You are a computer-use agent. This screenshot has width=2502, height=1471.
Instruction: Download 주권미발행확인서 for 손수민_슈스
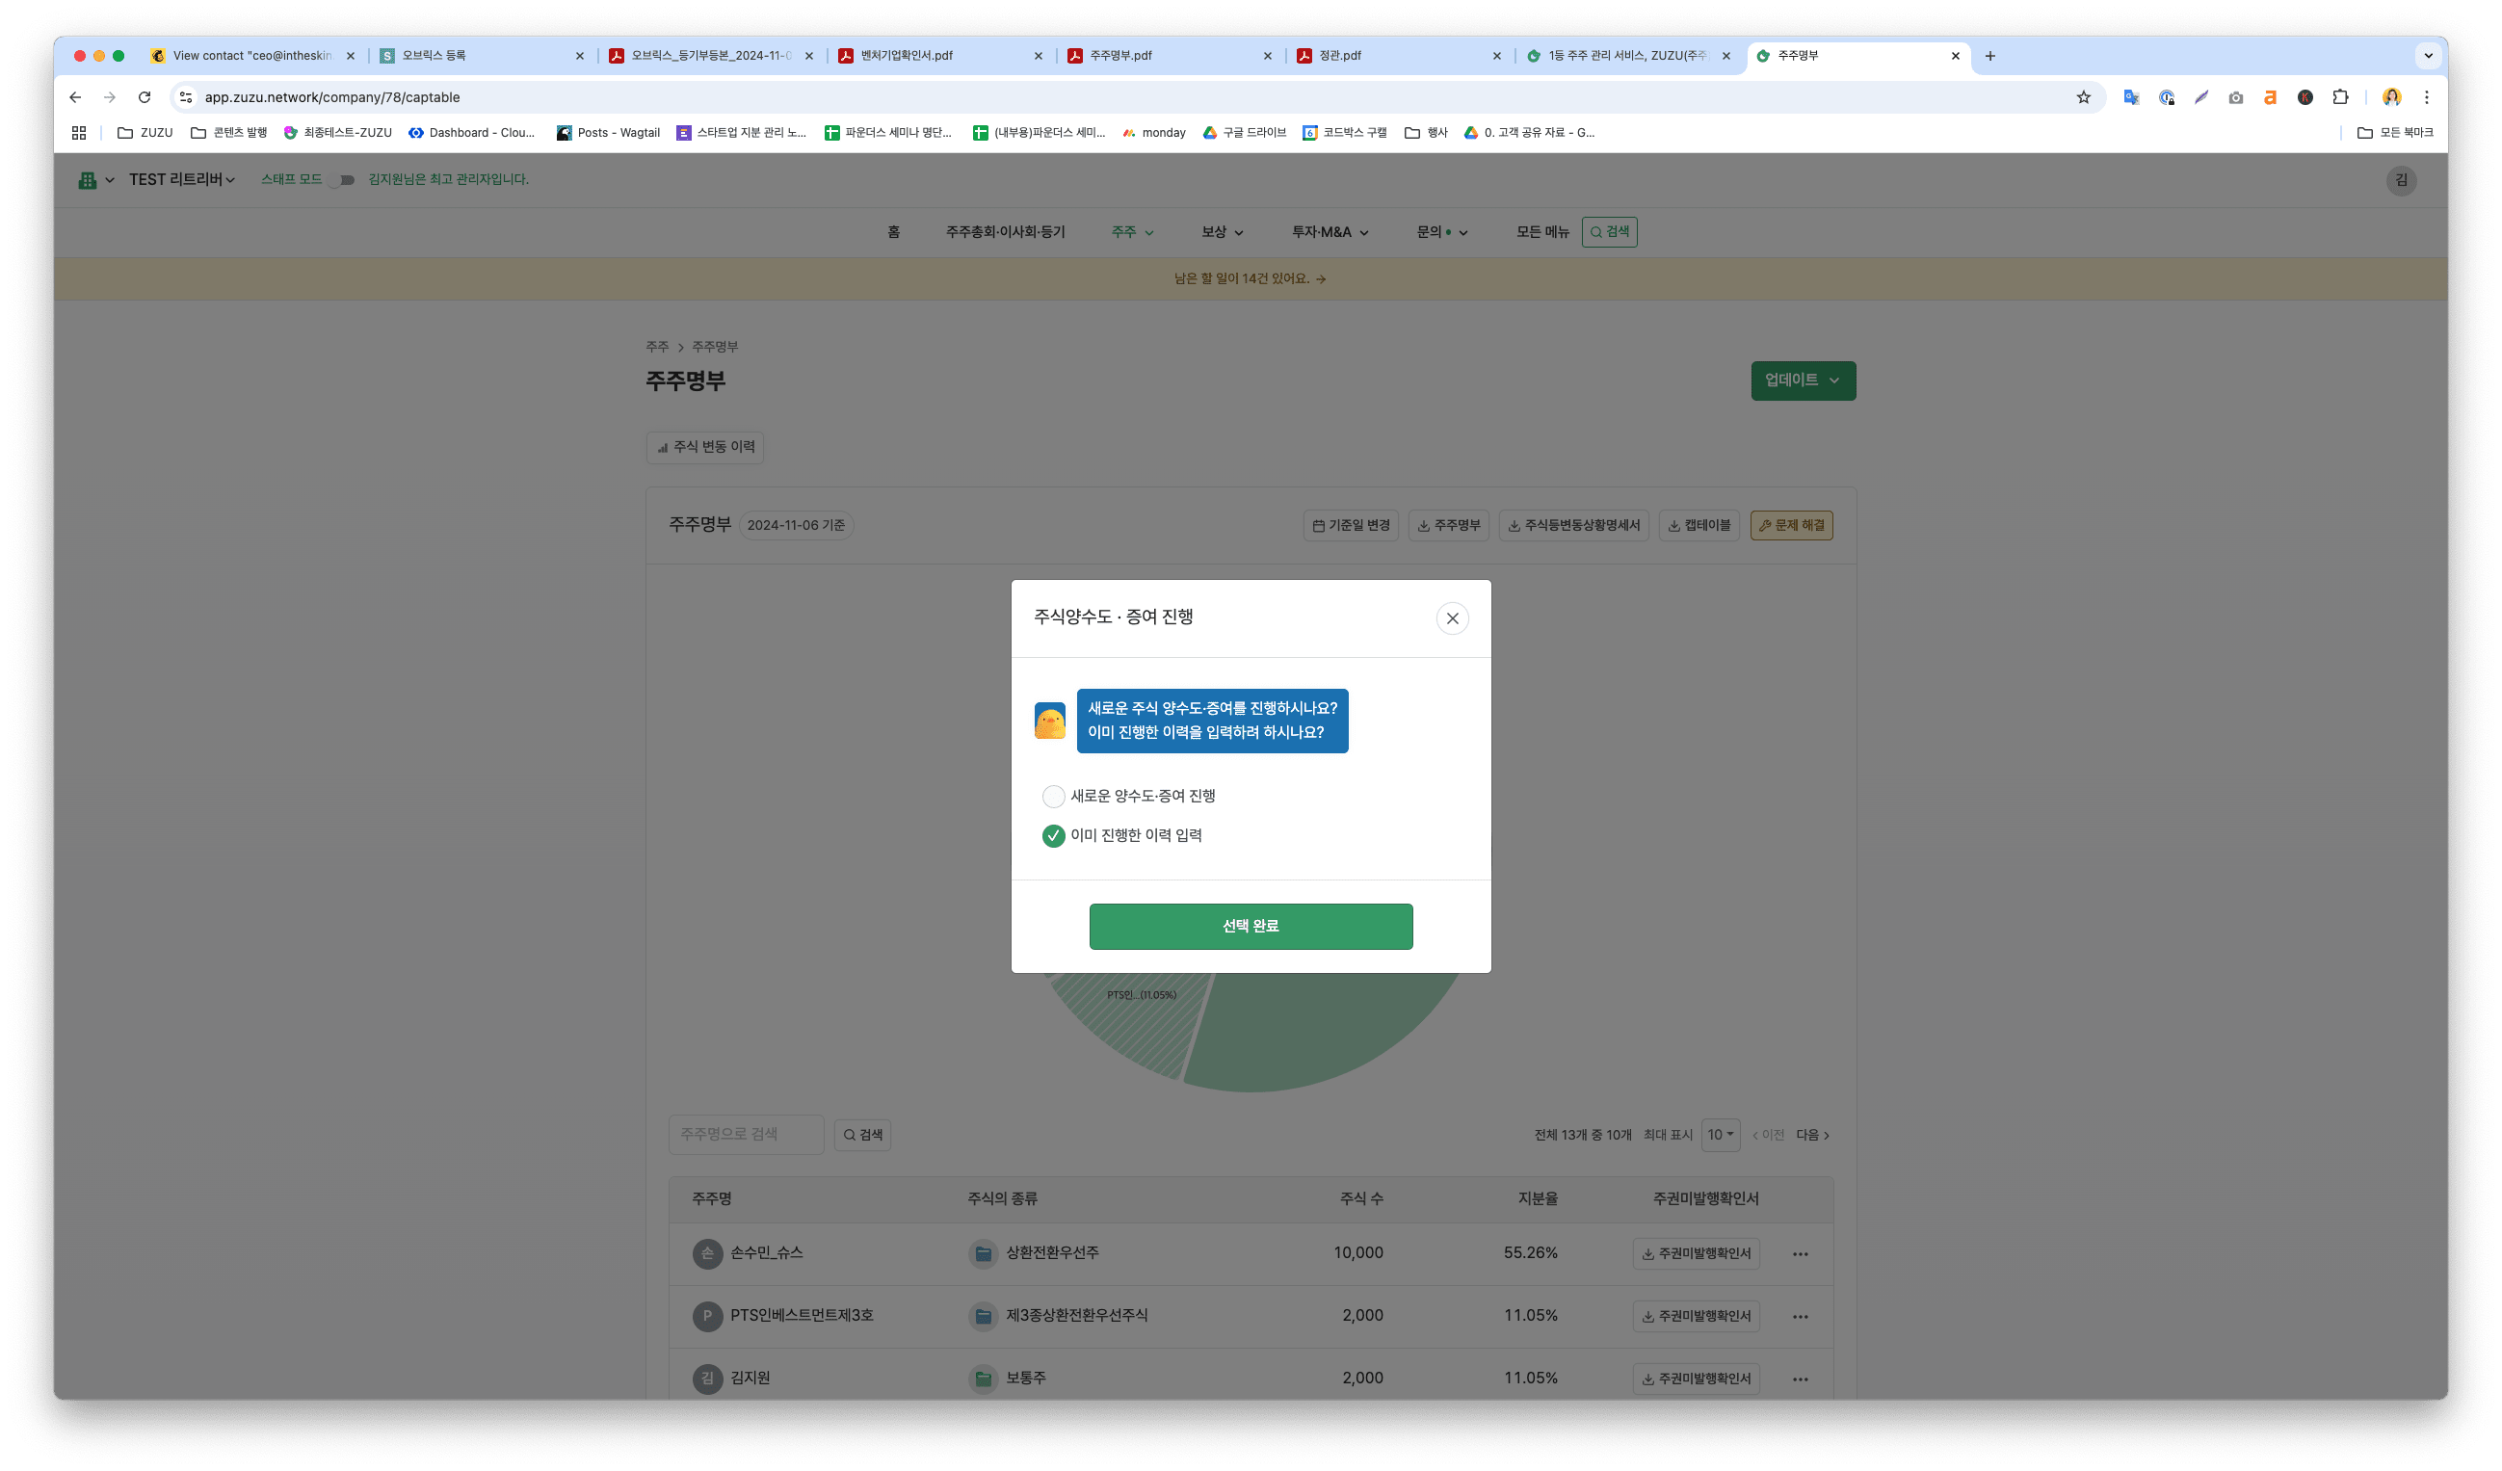point(1696,1253)
